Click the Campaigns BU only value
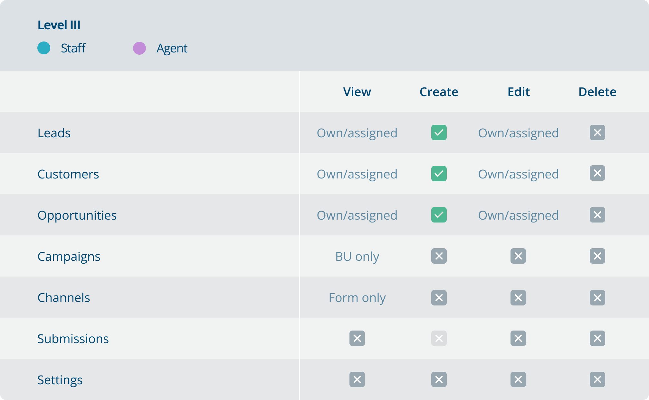649x400 pixels. [357, 256]
